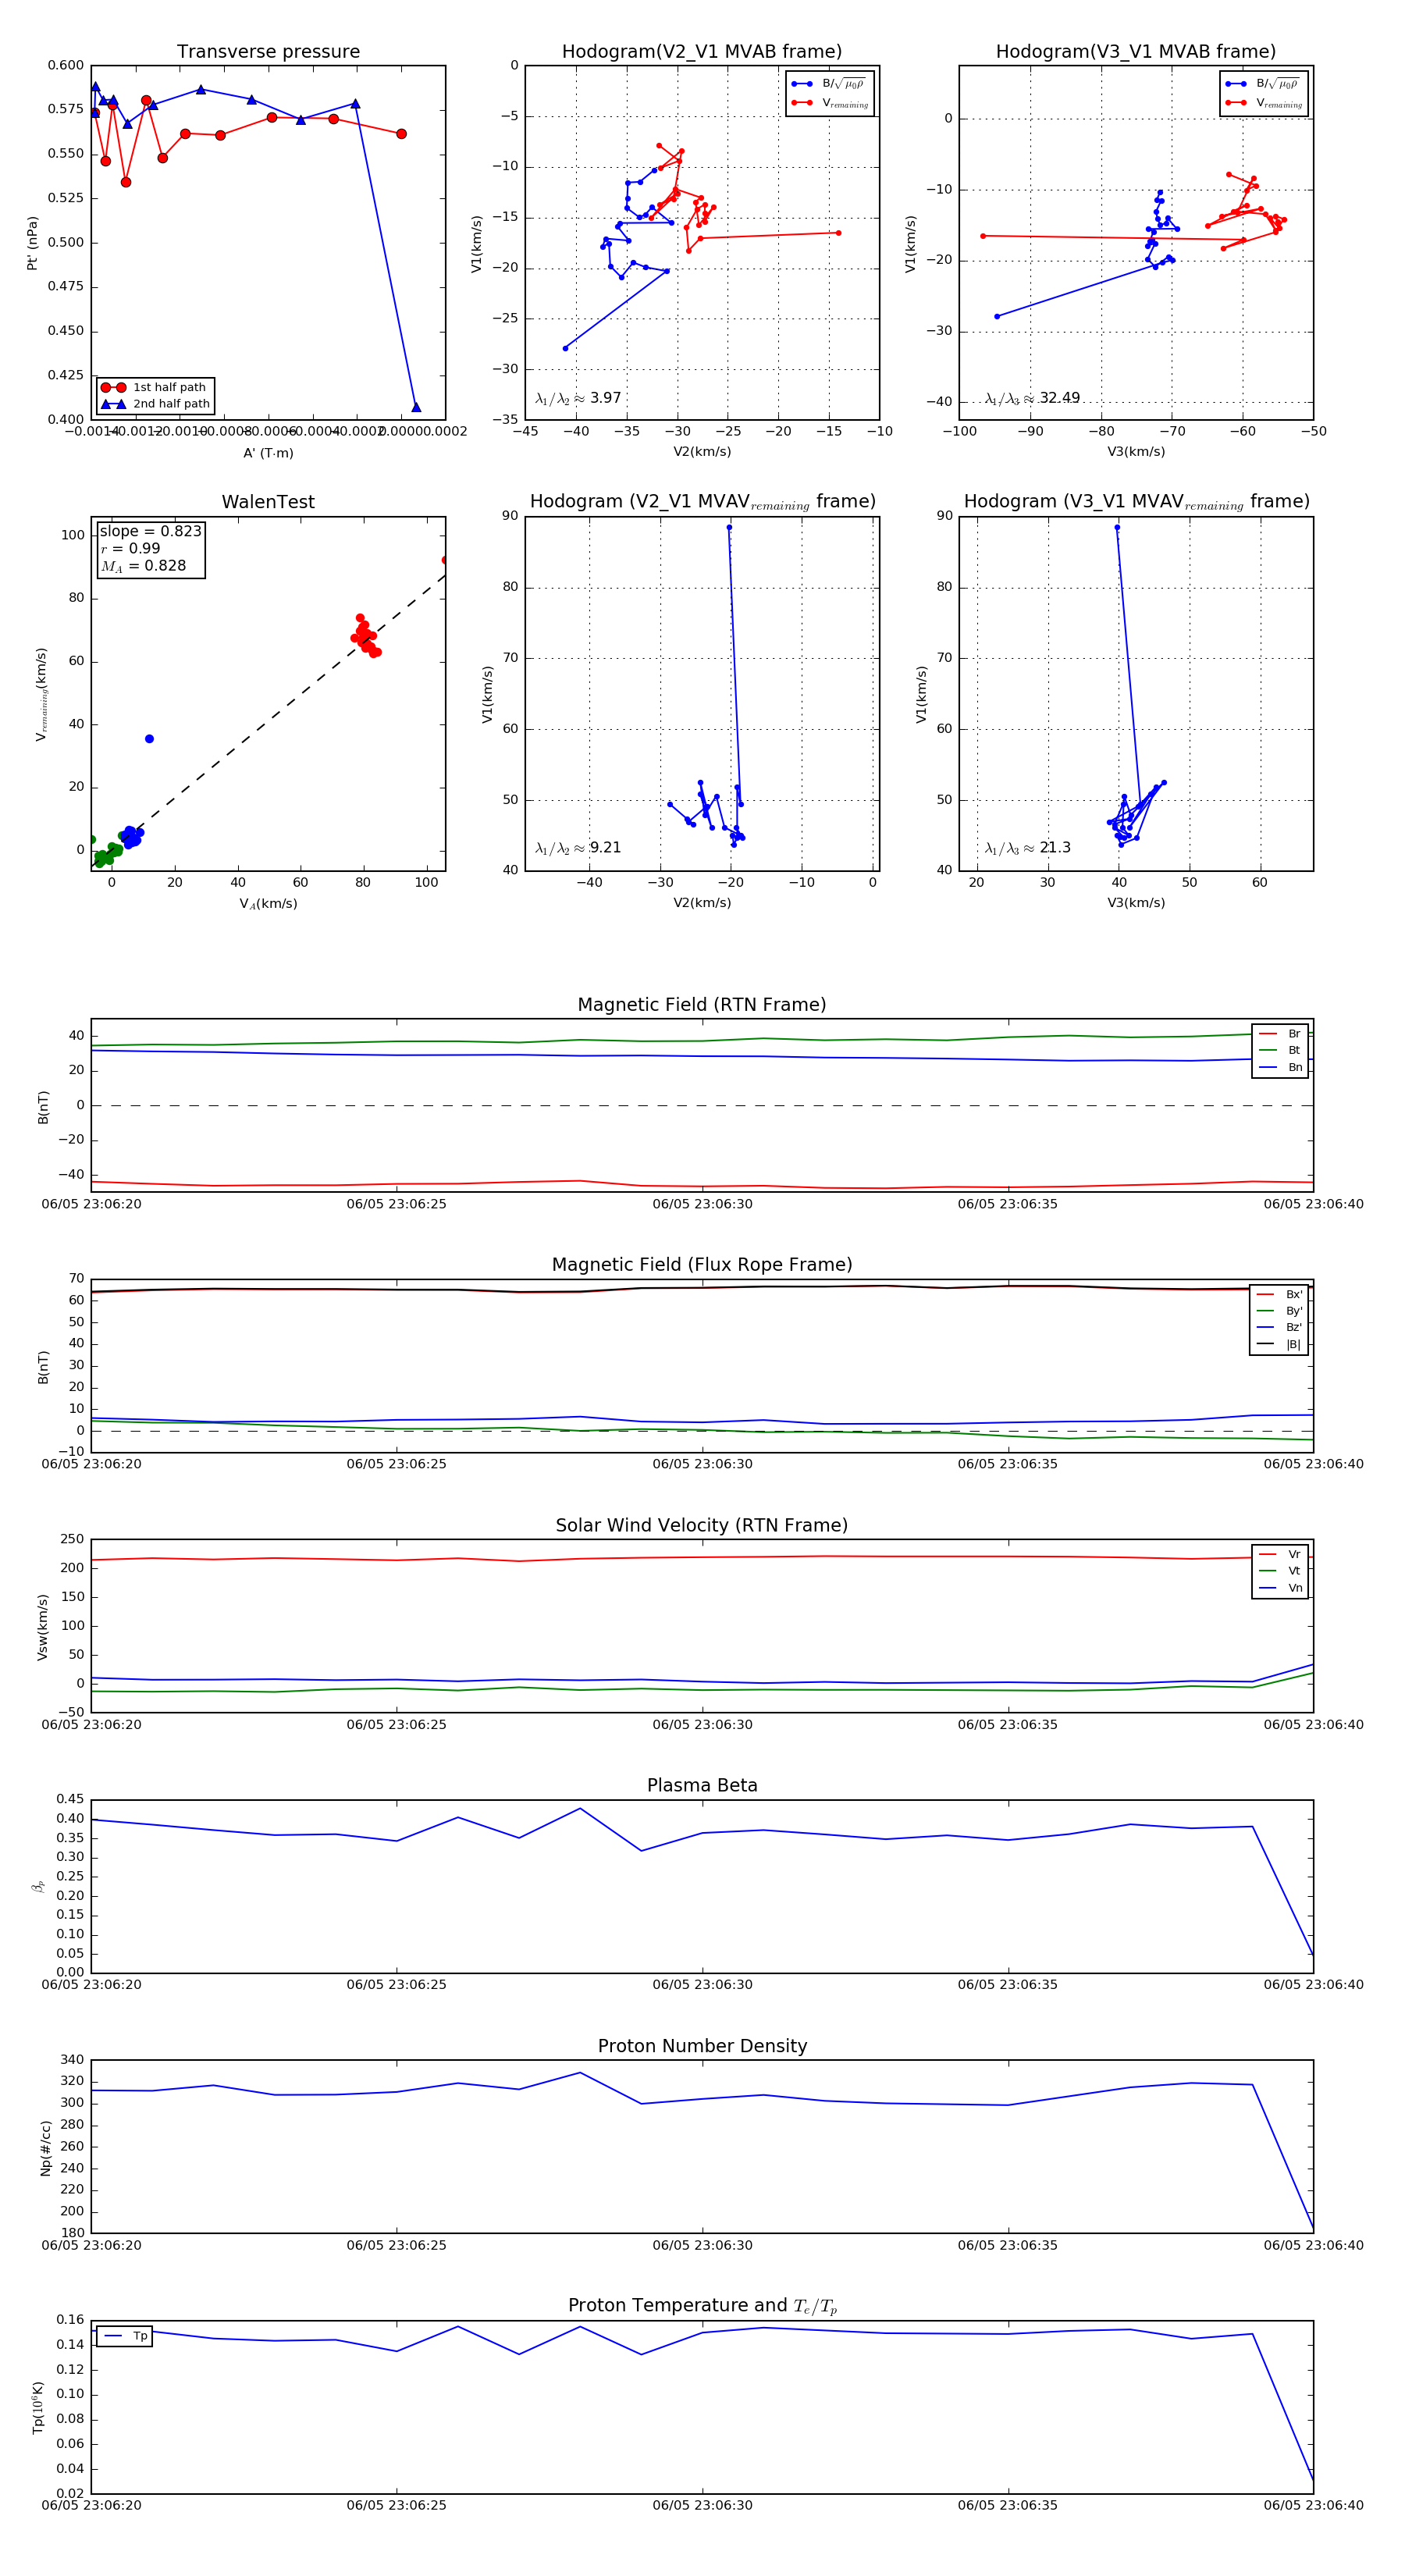
Task: Click the 'By'' legend entry
Action: pyautogui.click(x=1280, y=1311)
